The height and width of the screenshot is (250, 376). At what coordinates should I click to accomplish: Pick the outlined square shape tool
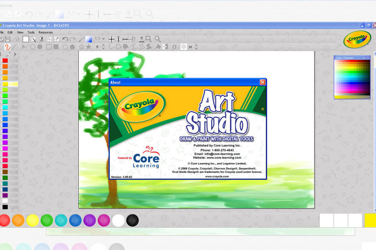[x=49, y=47]
